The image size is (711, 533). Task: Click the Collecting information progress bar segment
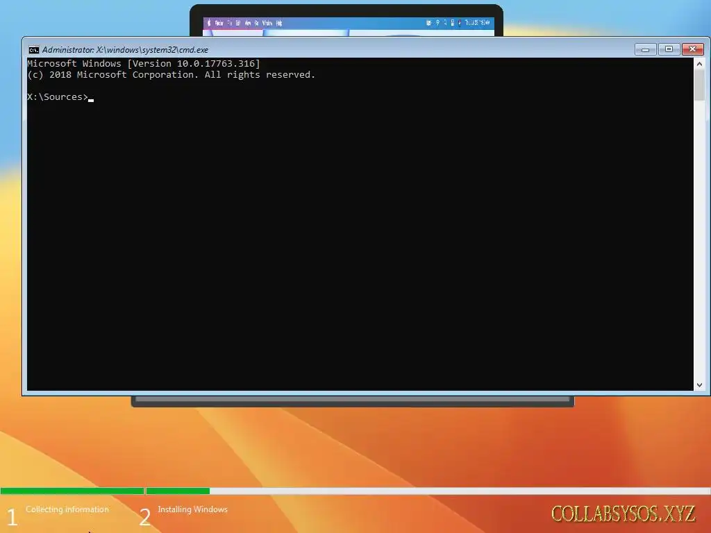72,491
